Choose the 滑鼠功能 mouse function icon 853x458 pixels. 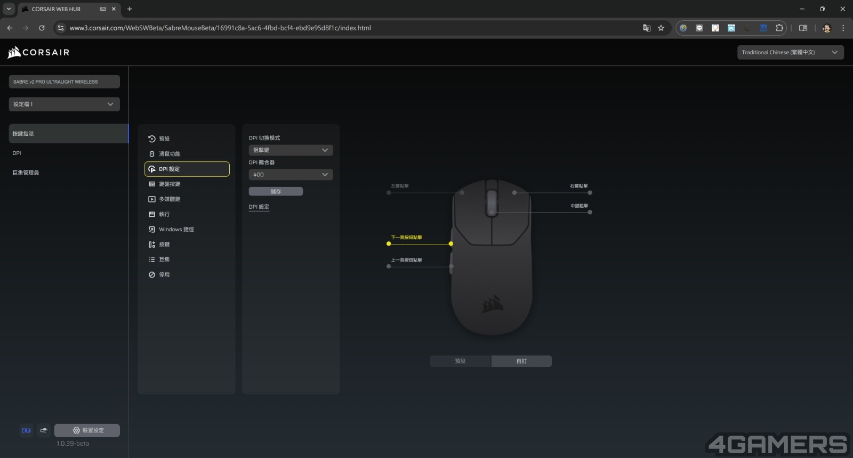[x=152, y=154]
